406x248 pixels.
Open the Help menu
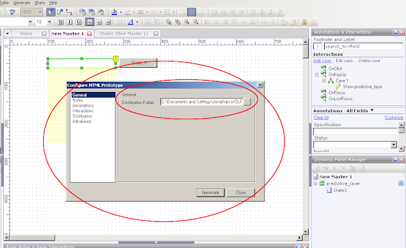[x=53, y=3]
